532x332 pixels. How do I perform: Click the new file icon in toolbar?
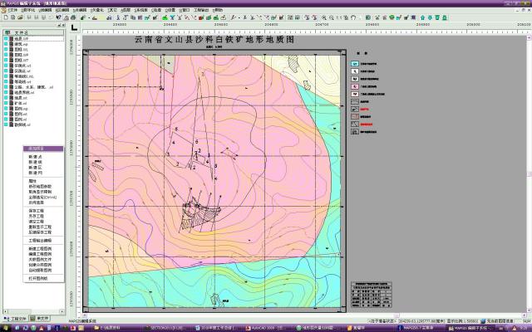5,17
